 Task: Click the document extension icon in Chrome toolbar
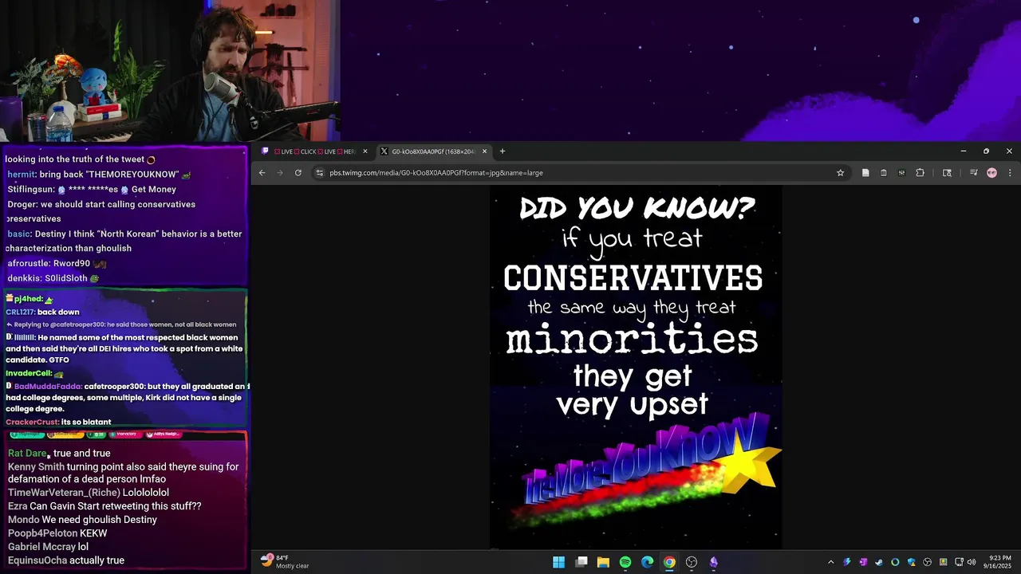pos(865,173)
